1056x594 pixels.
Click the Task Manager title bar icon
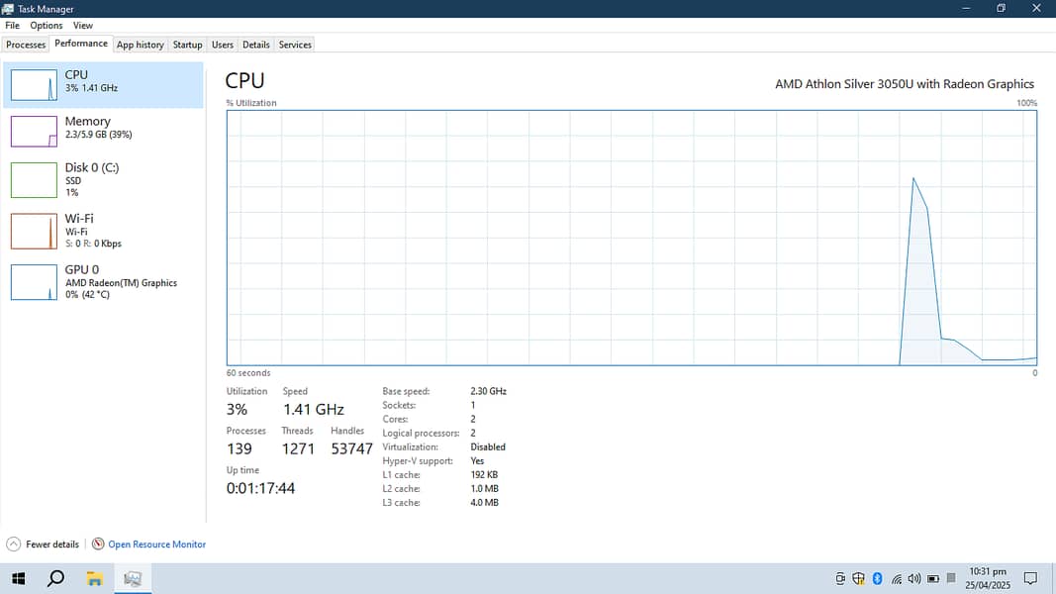point(7,9)
